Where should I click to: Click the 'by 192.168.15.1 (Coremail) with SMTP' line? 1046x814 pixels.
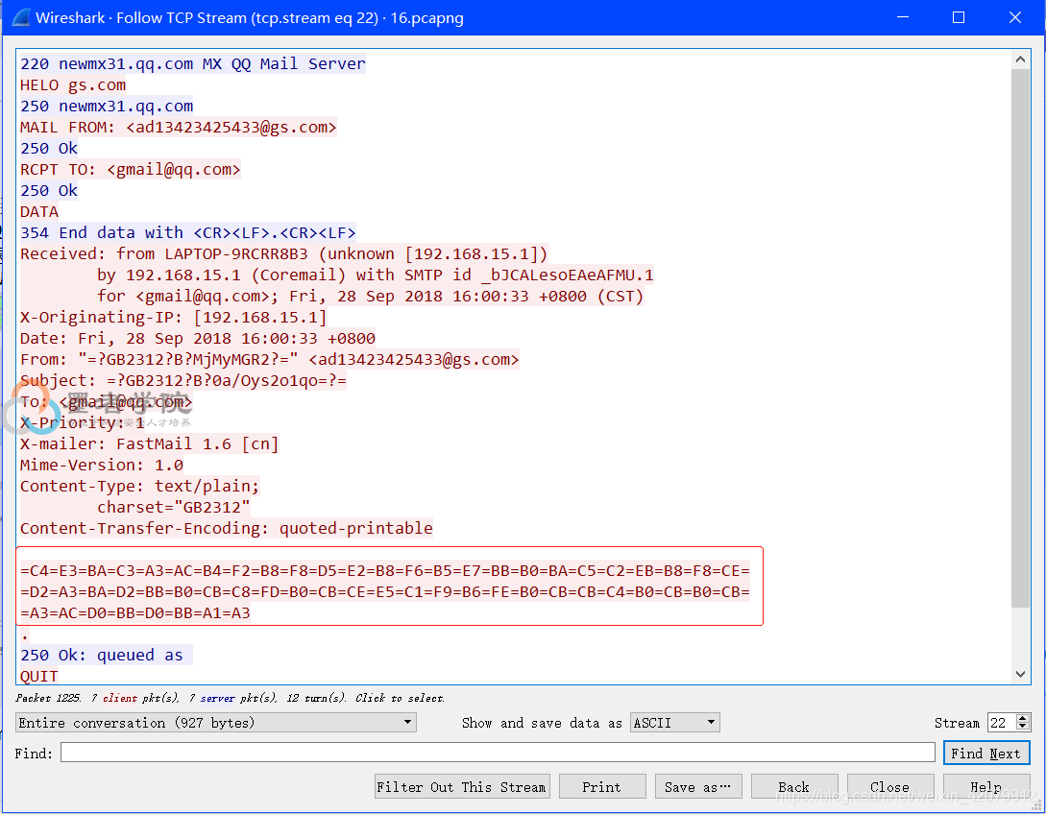(376, 275)
